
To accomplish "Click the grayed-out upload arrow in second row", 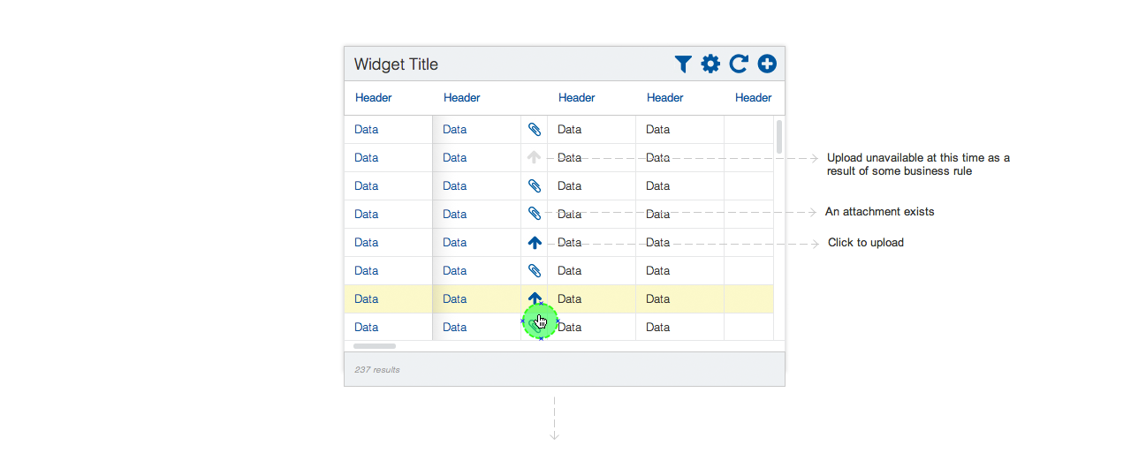I will click(535, 157).
